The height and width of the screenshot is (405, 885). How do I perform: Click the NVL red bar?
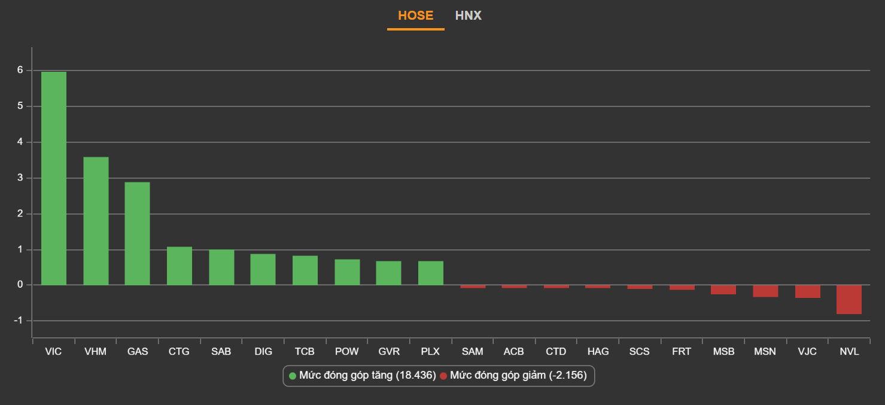[x=849, y=299]
